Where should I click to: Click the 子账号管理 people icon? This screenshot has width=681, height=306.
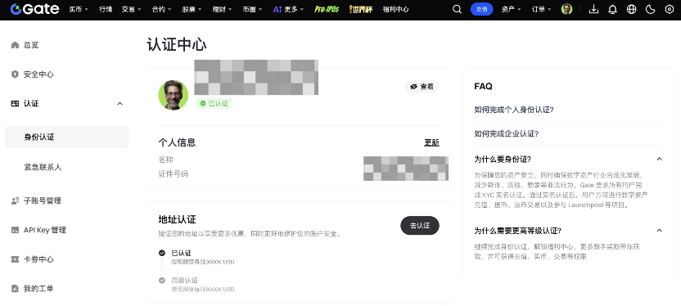pyautogui.click(x=15, y=200)
